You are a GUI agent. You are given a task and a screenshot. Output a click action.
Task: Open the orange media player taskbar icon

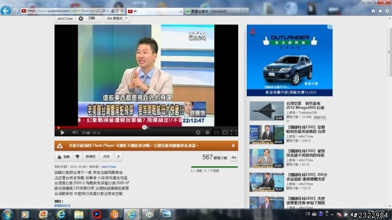25,215
